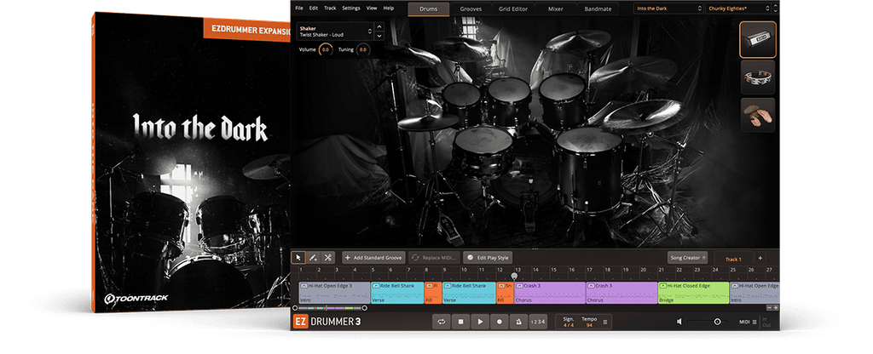Select the shaker instrument thumbnail
Viewport: 873px width, 354px height.
click(x=758, y=39)
